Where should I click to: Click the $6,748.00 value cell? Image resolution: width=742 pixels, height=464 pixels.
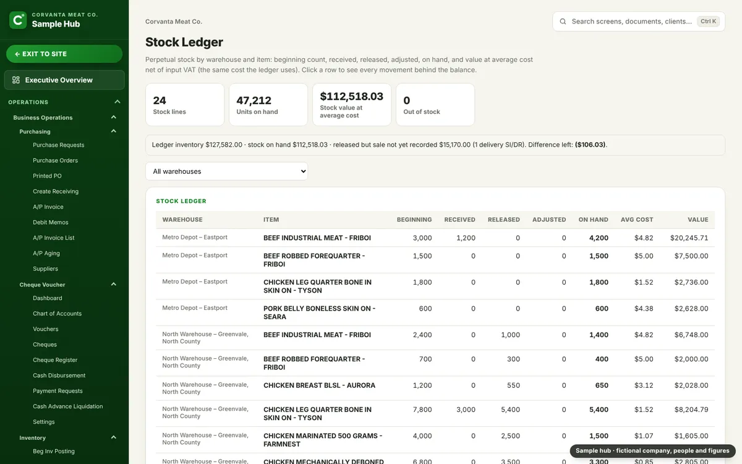tap(691, 335)
